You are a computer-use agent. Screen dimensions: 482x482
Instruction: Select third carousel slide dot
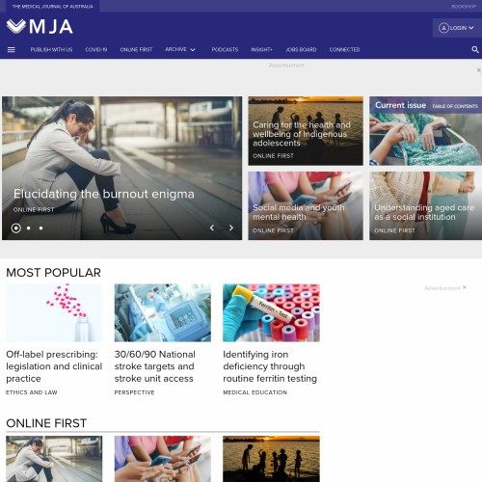40,228
